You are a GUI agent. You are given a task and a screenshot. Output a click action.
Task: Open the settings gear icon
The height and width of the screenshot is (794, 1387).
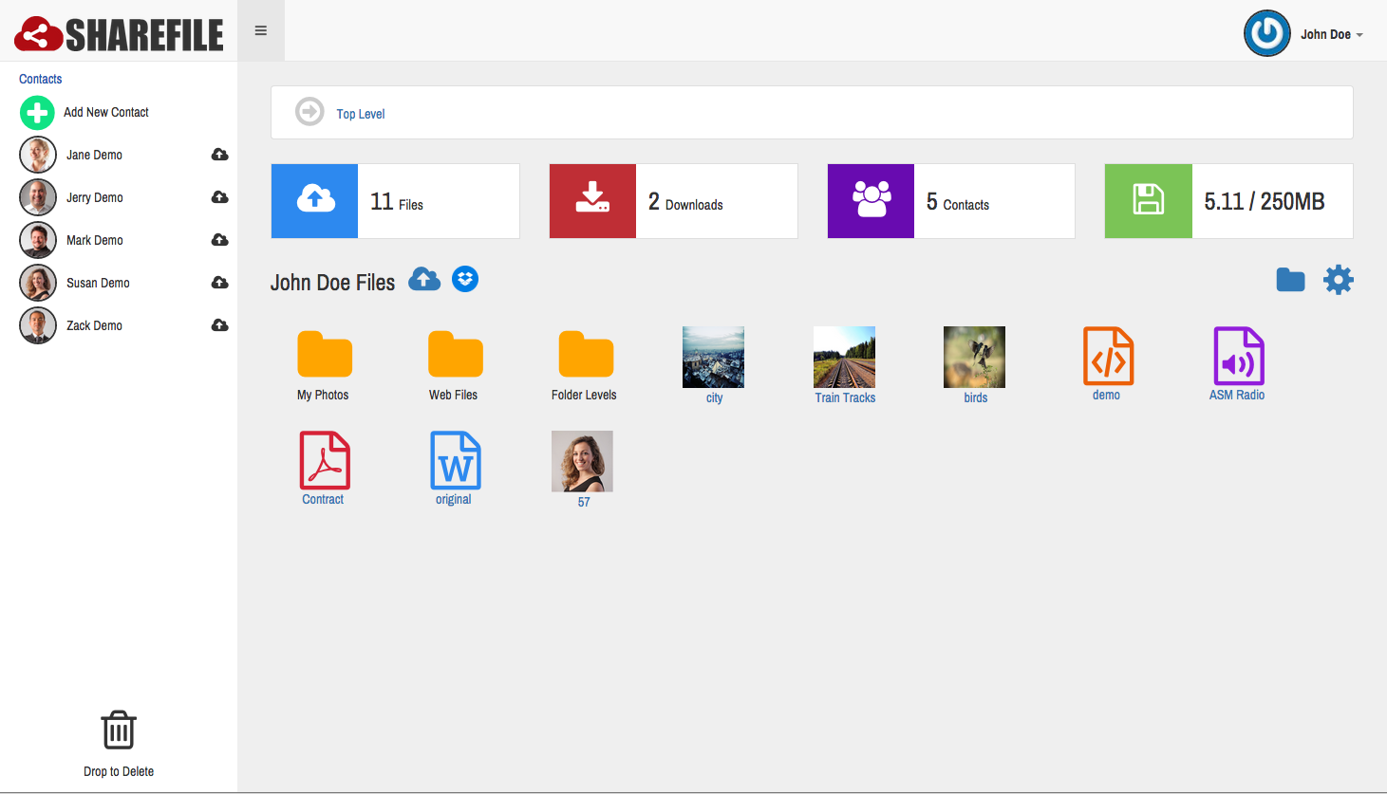1338,280
